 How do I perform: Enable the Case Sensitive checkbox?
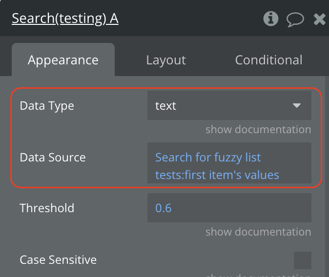tap(302, 260)
